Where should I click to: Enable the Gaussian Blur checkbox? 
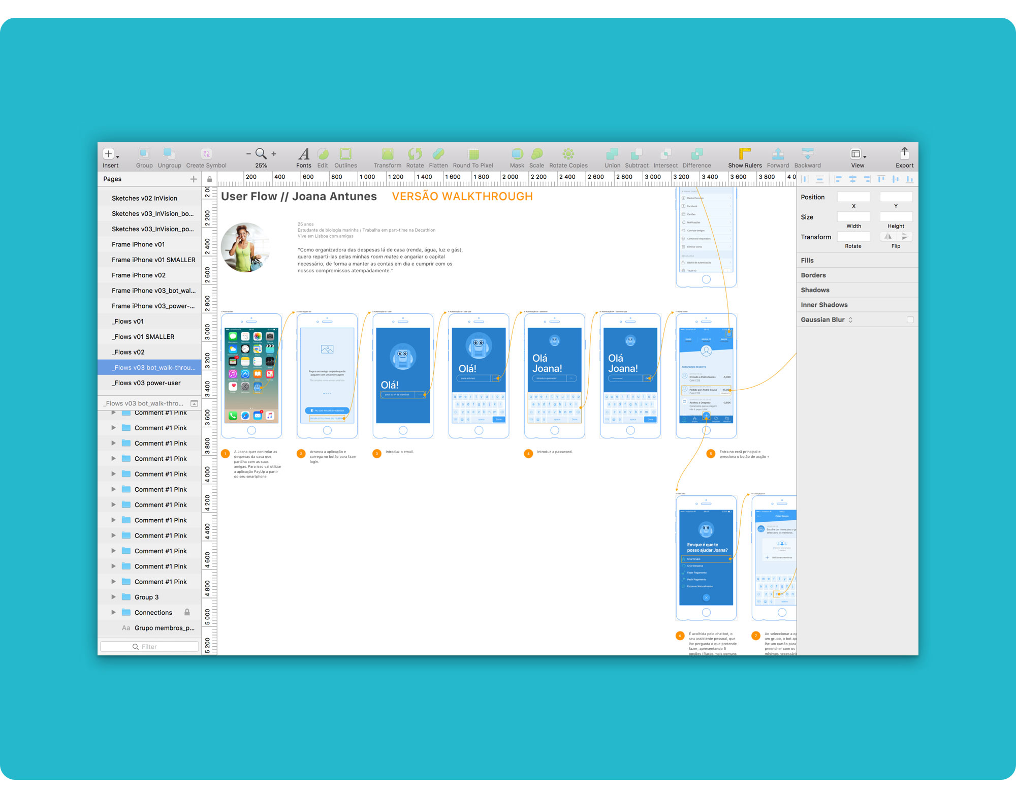[x=910, y=320]
